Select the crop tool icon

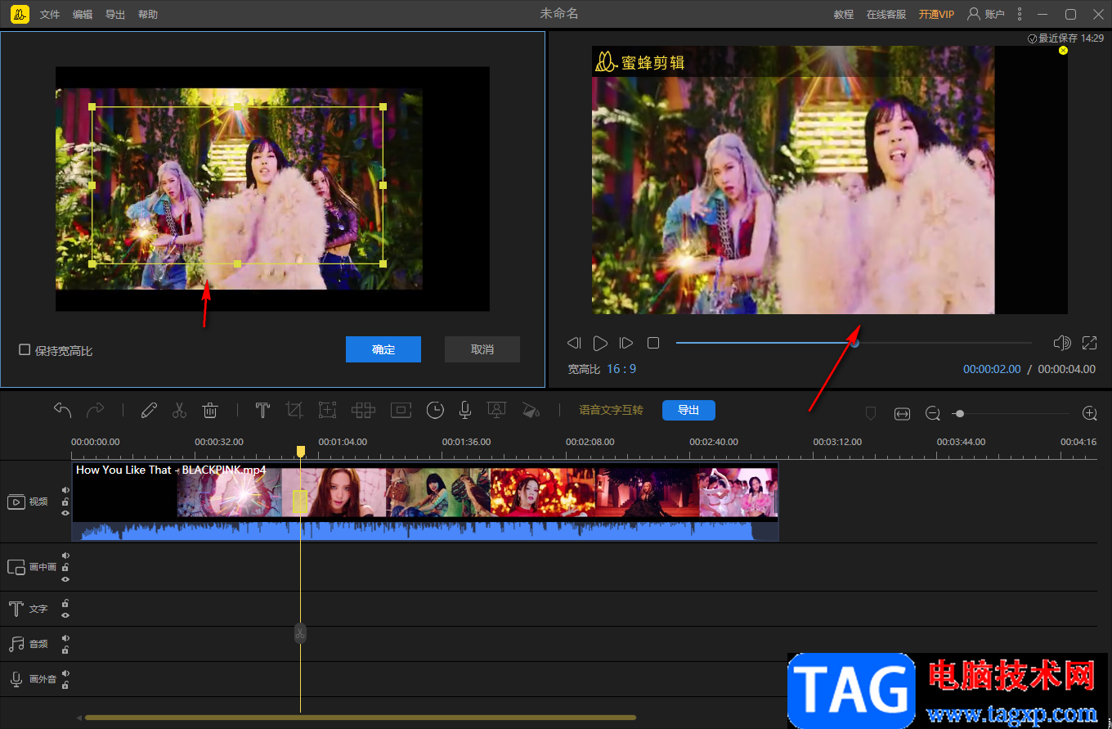coord(294,411)
